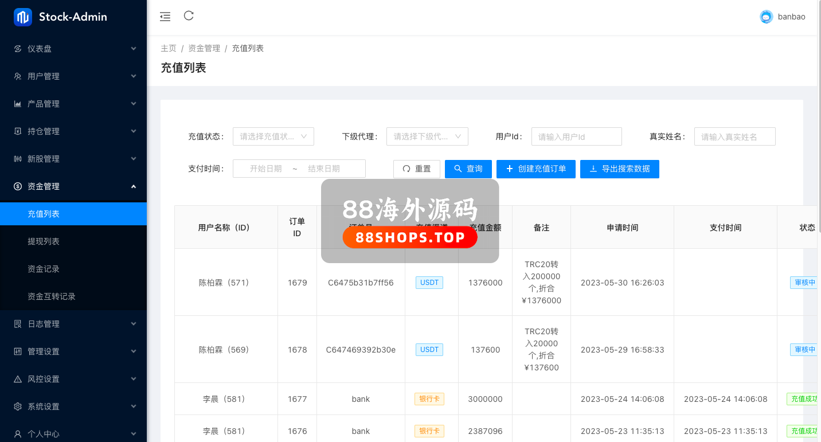Open the 充值状态 dropdown selector
Viewport: 821px width, 442px height.
(x=273, y=136)
